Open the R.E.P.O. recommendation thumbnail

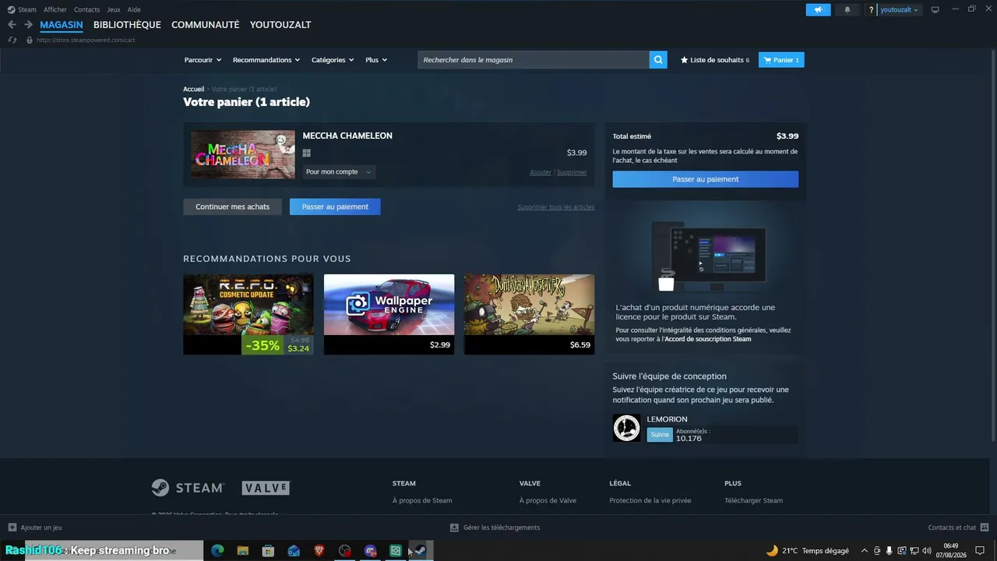(248, 314)
